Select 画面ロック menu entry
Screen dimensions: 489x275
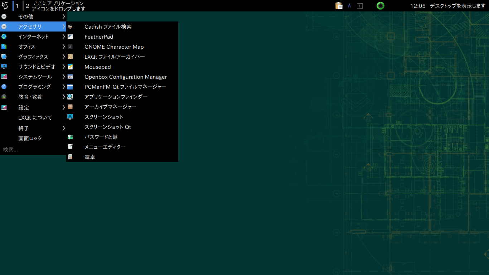33,138
